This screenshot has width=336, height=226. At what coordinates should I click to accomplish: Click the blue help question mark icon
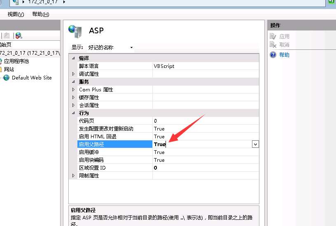(273, 55)
